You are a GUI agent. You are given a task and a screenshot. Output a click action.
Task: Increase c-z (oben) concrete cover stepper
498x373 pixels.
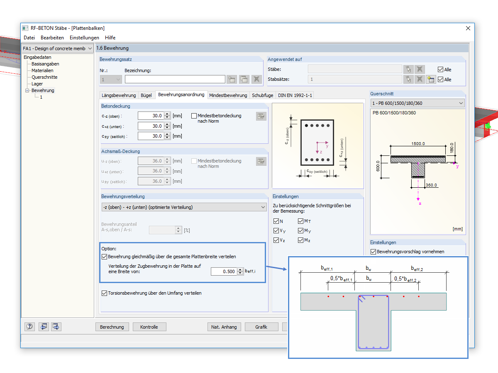(x=167, y=114)
